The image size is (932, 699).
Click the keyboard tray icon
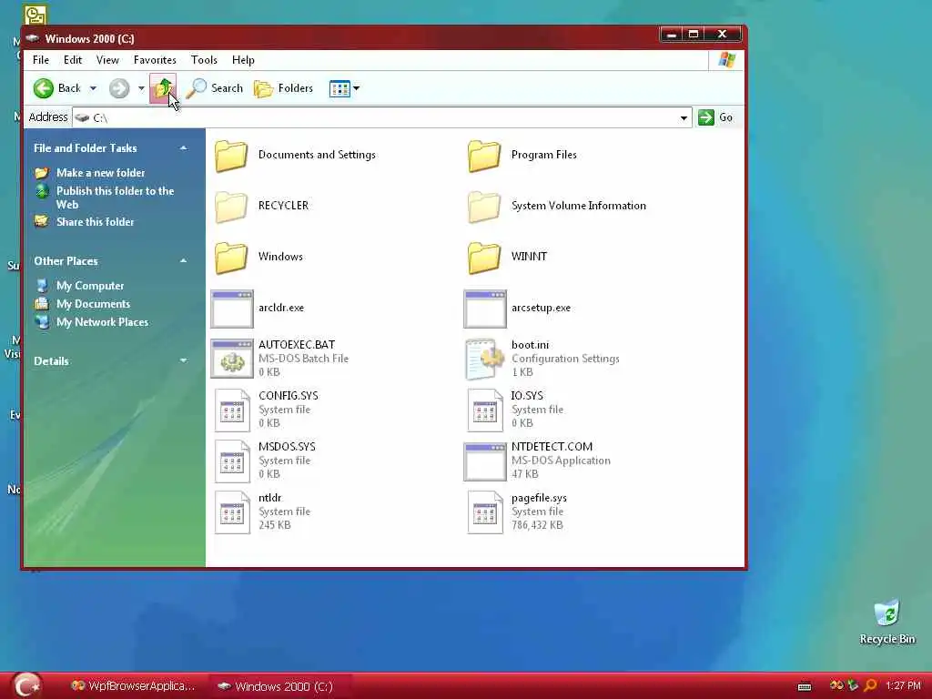805,686
